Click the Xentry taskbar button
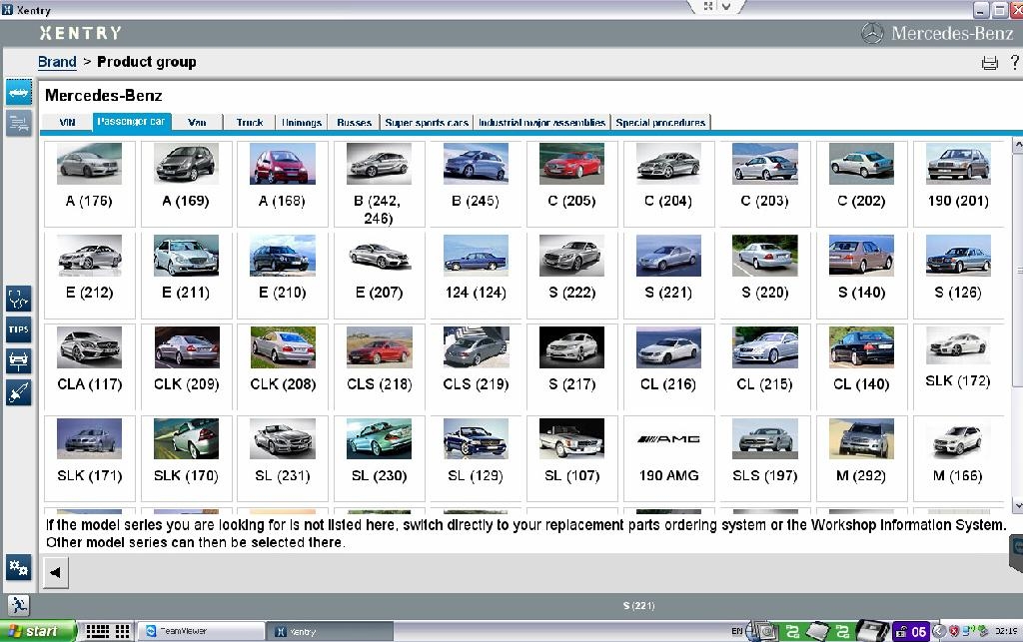This screenshot has width=1023, height=642. click(x=332, y=632)
